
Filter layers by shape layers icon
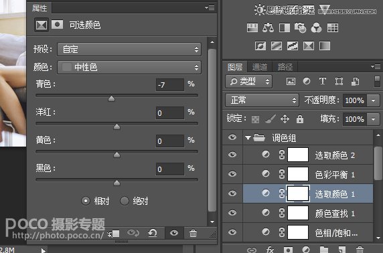click(x=339, y=81)
